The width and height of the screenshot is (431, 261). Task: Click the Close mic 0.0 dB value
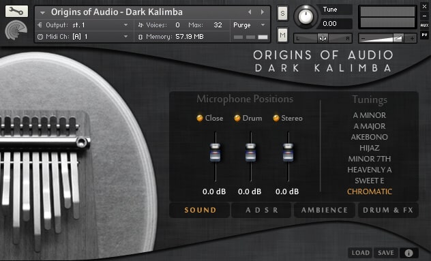(x=214, y=191)
